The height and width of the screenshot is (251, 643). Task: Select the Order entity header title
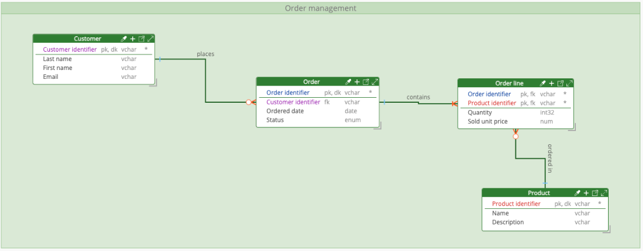[311, 82]
